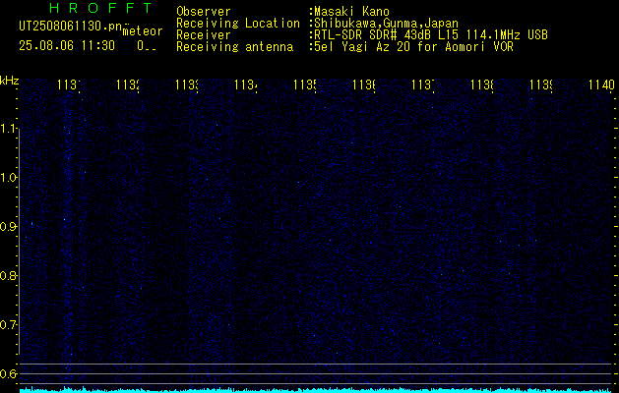Click the 1131 time marker

tap(69, 84)
